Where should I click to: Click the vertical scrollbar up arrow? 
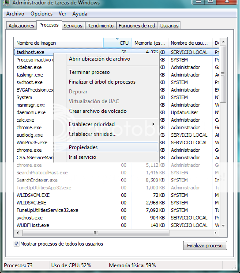(x=223, y=42)
